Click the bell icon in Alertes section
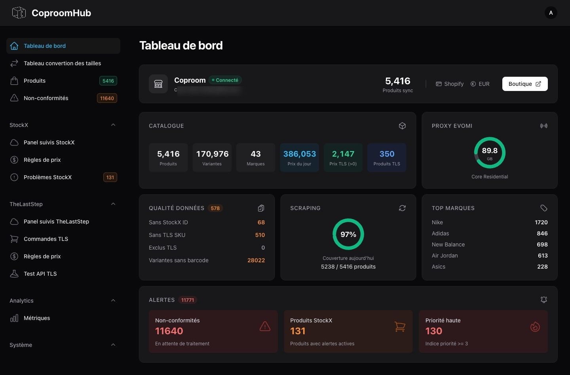 tap(543, 300)
